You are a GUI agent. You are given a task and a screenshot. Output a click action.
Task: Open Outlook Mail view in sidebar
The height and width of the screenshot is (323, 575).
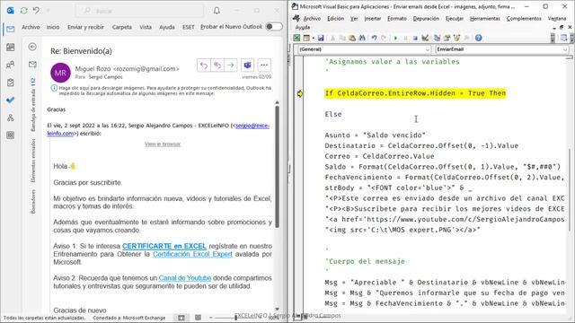pos(10,29)
